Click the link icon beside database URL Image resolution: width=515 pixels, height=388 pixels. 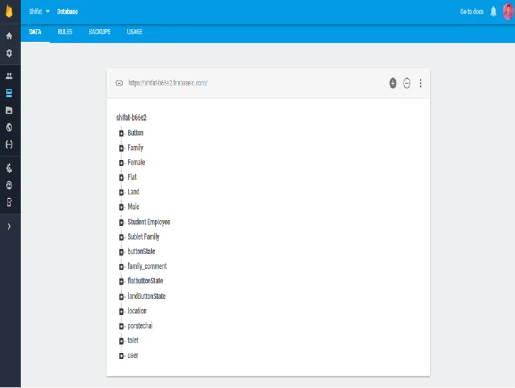pos(119,83)
